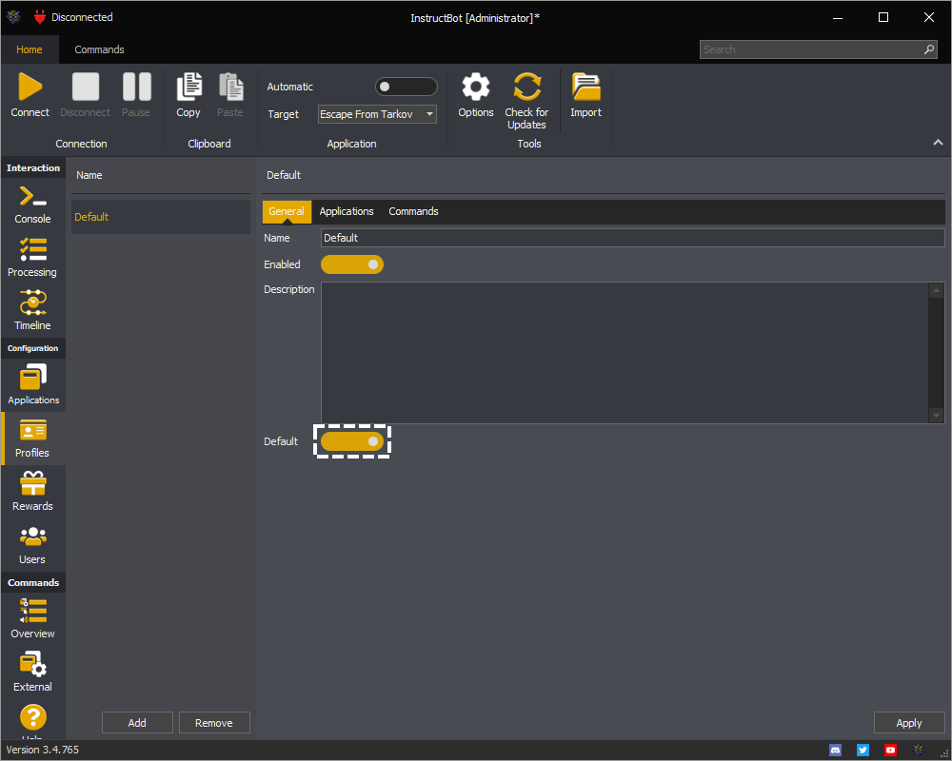952x761 pixels.
Task: Click the Disconnected status indicator
Action: tap(73, 17)
